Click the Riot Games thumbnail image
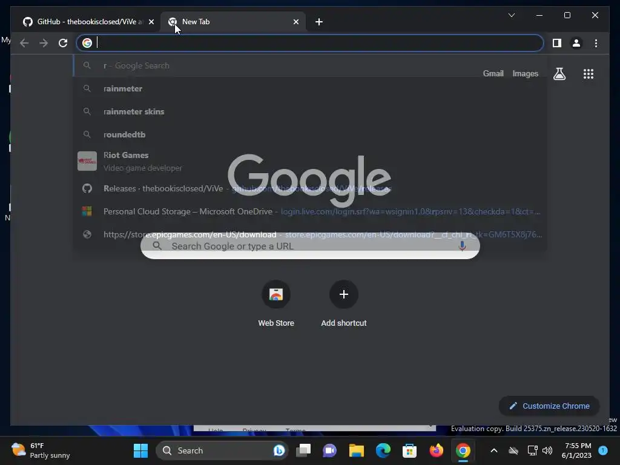620x465 pixels. [87, 161]
